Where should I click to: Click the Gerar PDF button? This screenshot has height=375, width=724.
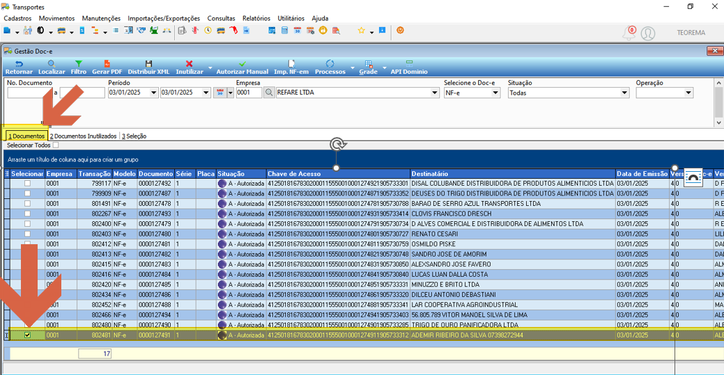107,67
